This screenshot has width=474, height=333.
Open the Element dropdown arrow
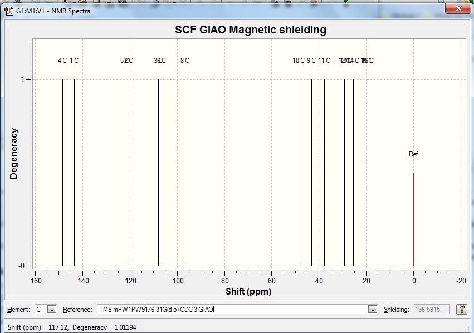[x=52, y=310]
